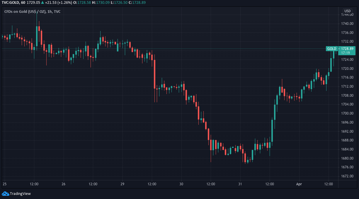This screenshot has height=199, width=359.
Task: Click the 31 date label on time axis
Action: pyautogui.click(x=240, y=184)
